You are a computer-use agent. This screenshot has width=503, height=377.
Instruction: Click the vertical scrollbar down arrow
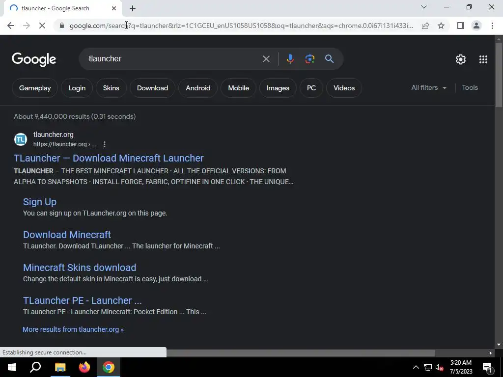tap(499, 345)
